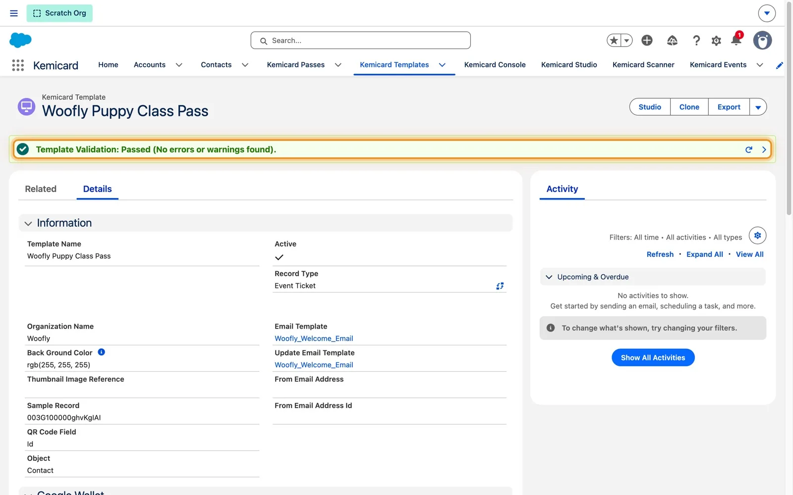This screenshot has width=793, height=495.
Task: Go to the Home nav tab
Action: [108, 65]
